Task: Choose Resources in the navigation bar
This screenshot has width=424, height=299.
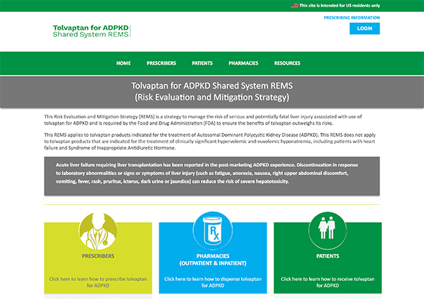Action: [x=287, y=63]
